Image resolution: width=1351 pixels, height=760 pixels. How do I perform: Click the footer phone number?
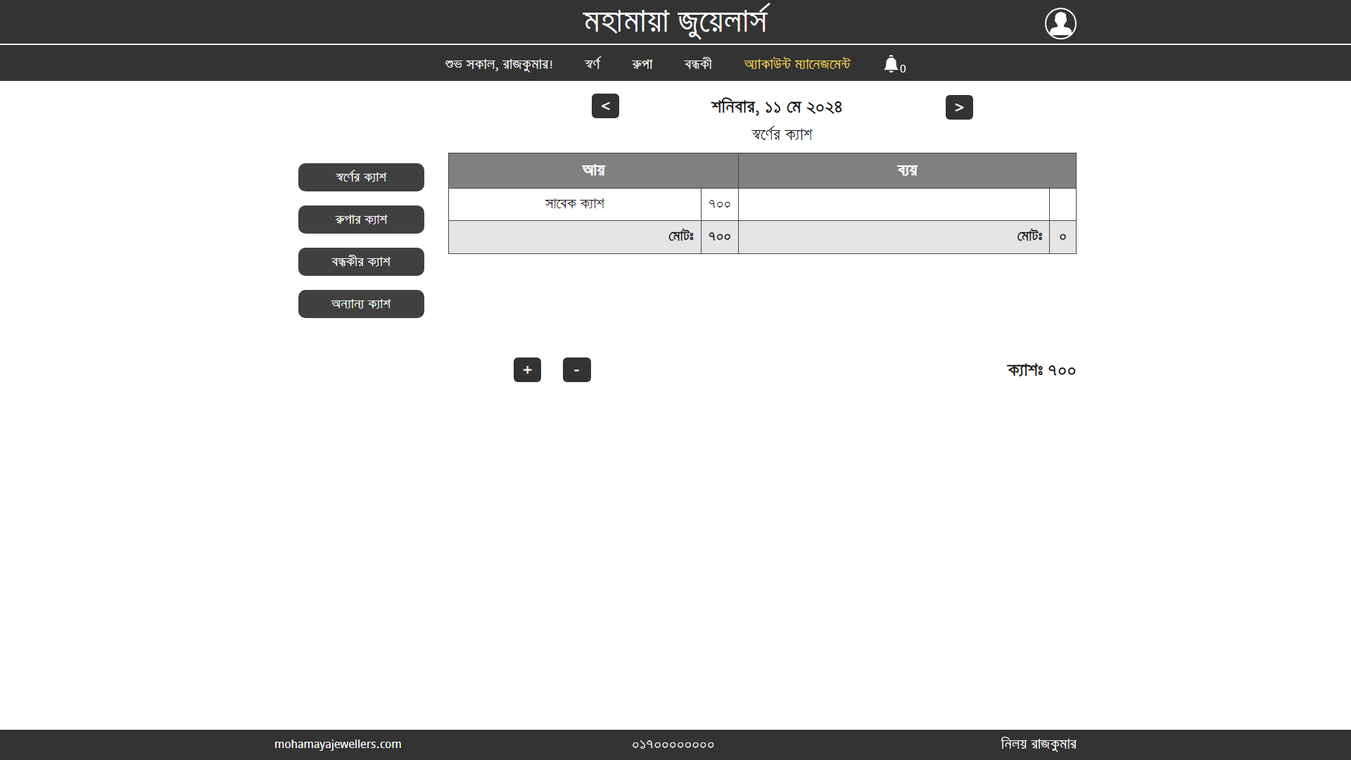pyautogui.click(x=673, y=745)
